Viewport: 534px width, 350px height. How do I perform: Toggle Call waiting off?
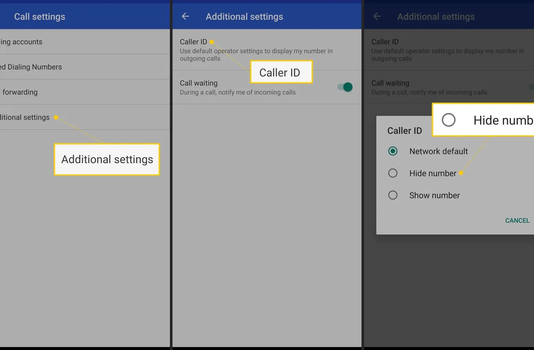pyautogui.click(x=344, y=87)
